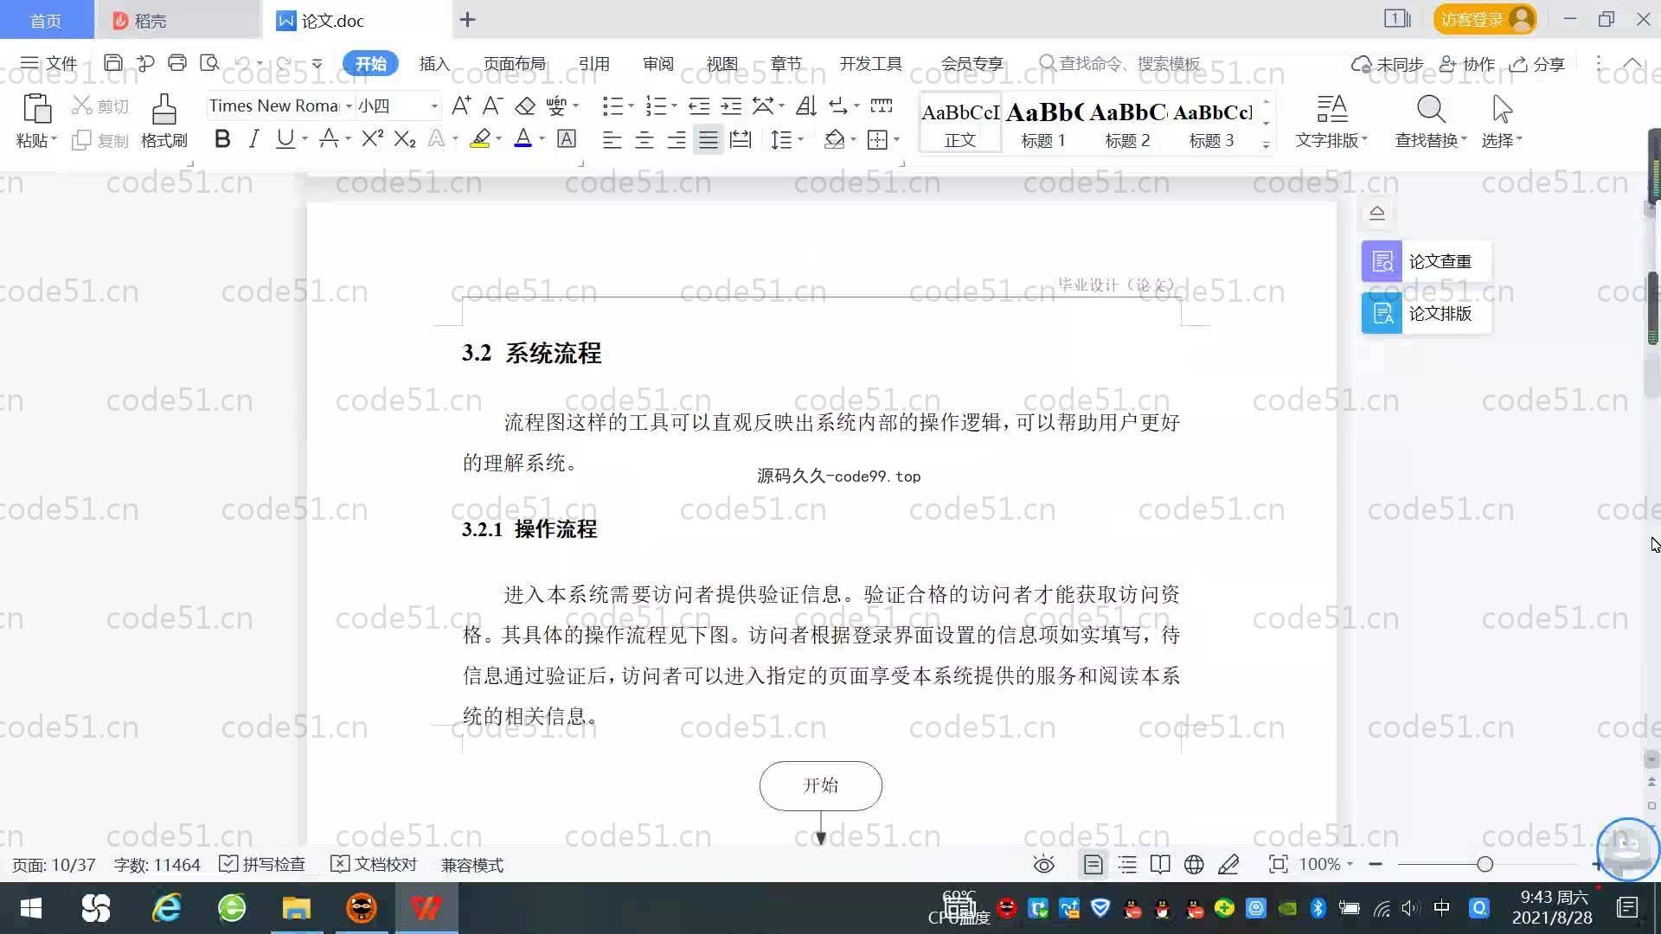Click the thesis plagiarism check button
The height and width of the screenshot is (934, 1661).
[1426, 261]
